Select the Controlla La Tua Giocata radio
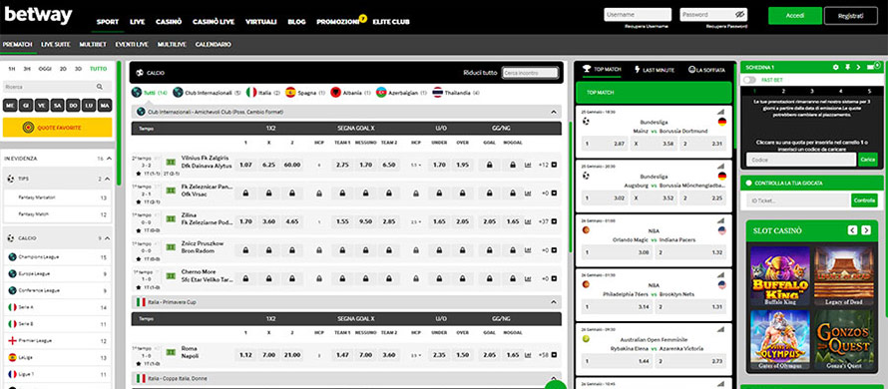 748,183
